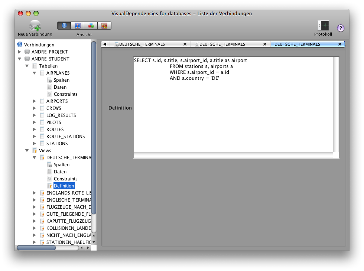Select the STATIONEN_HAEUFIG view row
Viewport: 364px width, 271px height.
[69, 242]
